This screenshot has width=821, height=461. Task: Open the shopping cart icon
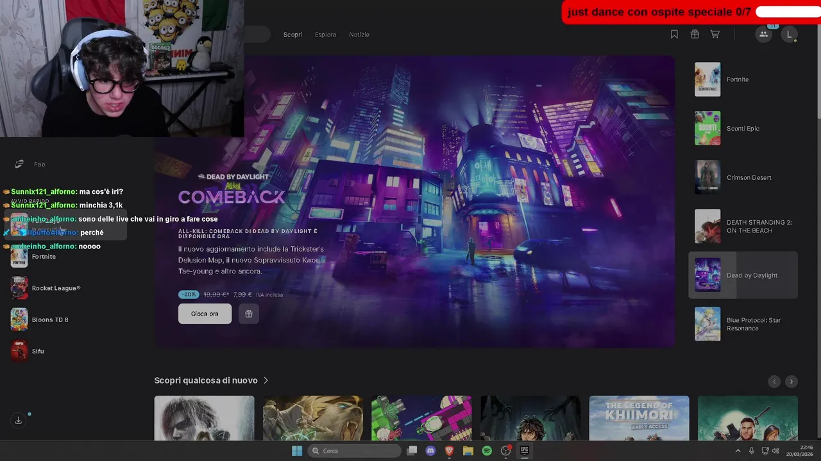click(715, 35)
